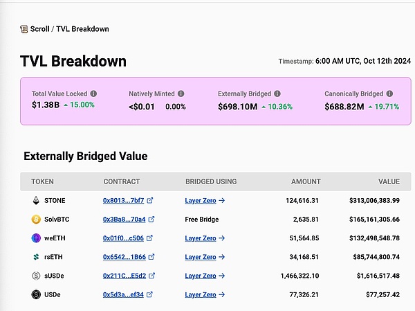Viewport: 415px width, 311px height.
Task: Click the TVL Breakdown breadcrumb text
Action: 82,29
